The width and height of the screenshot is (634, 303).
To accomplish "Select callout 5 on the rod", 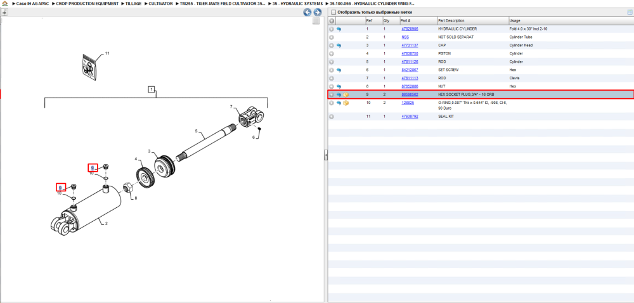I will click(196, 131).
